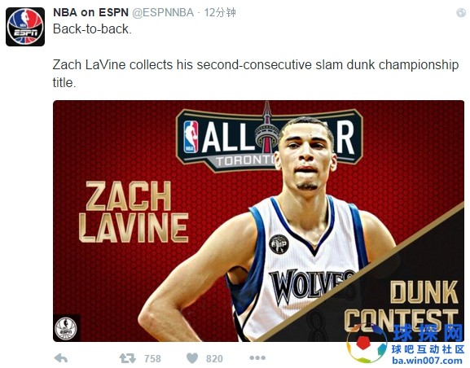The width and height of the screenshot is (470, 368).
Task: Click the @ESPNNBA handle
Action: pyautogui.click(x=163, y=12)
